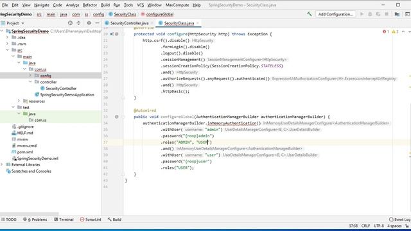The image size is (411, 231).
Task: Click the red error indicator in editor
Action: [385, 31]
